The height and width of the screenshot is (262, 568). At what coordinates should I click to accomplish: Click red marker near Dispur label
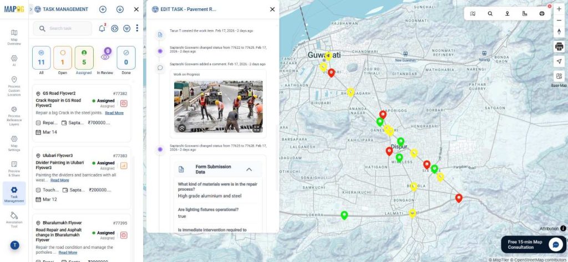coord(389,151)
